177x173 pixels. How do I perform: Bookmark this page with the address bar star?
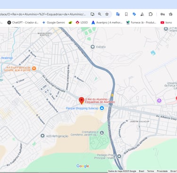pyautogui.click(x=107, y=14)
